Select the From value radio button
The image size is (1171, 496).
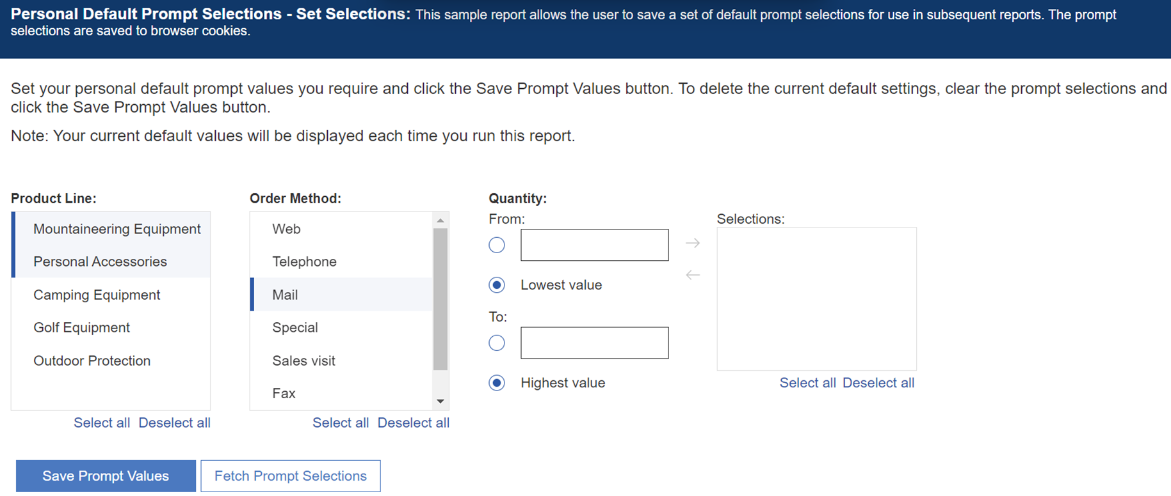tap(497, 245)
